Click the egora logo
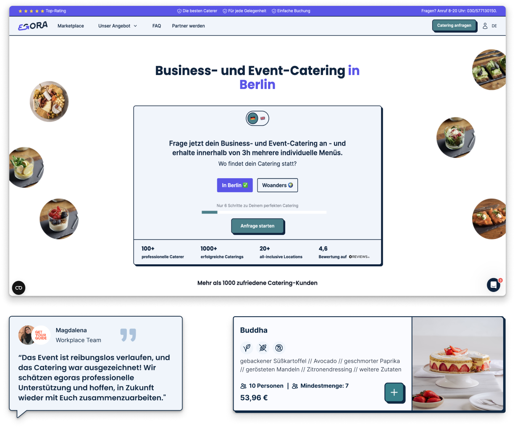 pos(33,26)
